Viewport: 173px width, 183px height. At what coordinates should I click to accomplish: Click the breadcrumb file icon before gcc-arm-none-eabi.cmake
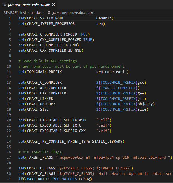tap(49, 12)
